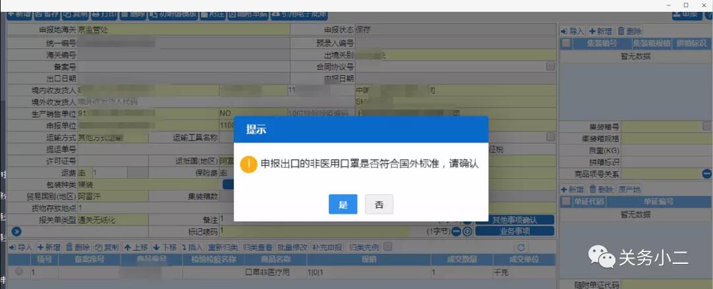This screenshot has width=713, height=289.
Task: Open 其他事项确认 button
Action: (x=514, y=220)
